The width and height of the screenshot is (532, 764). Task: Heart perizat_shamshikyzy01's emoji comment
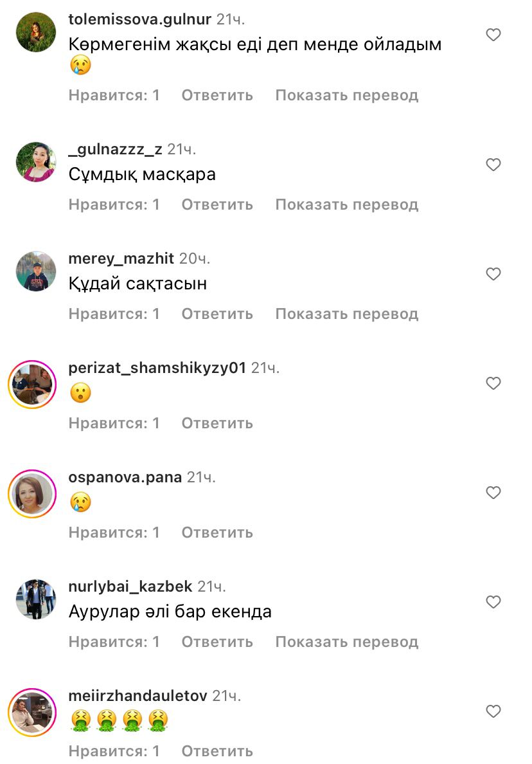[x=493, y=383]
